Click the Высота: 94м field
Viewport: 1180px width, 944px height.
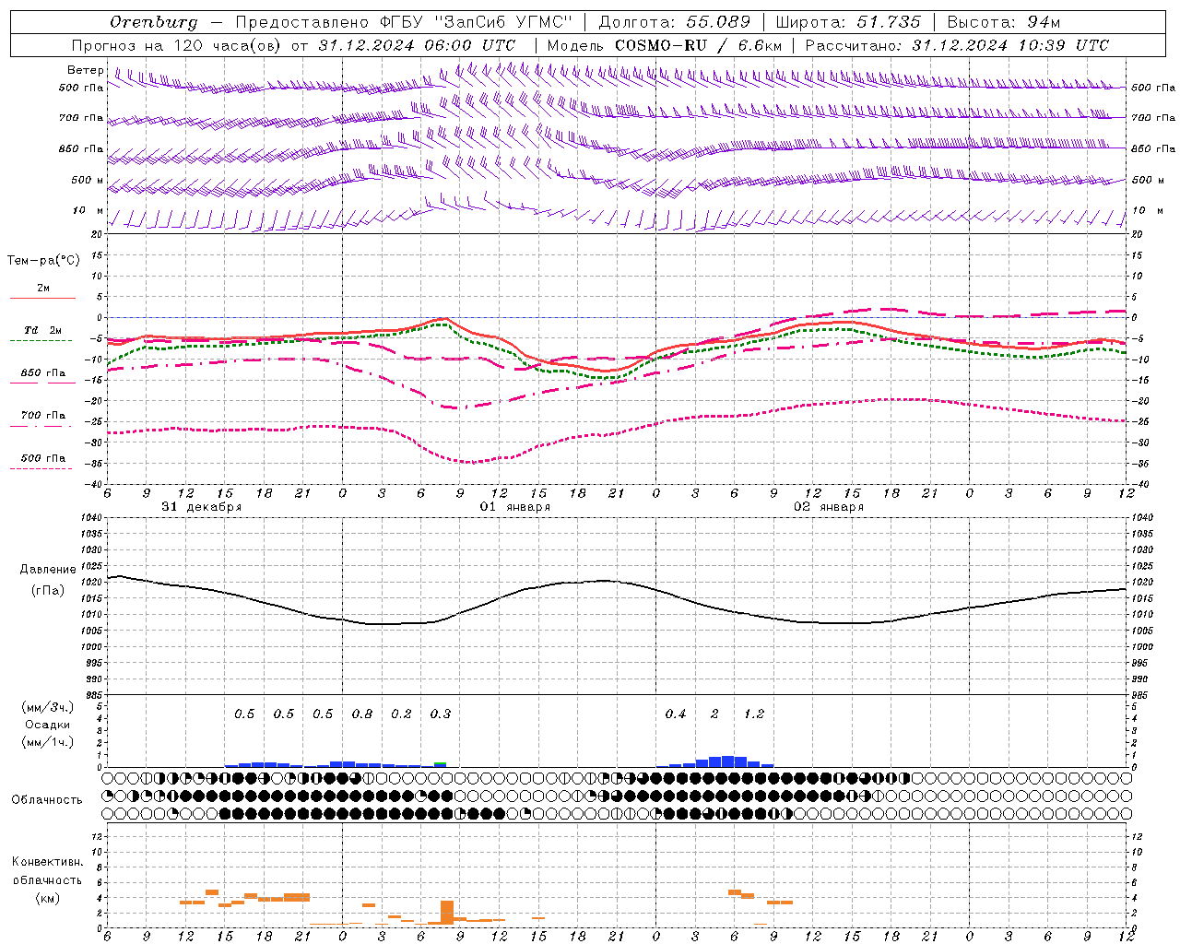1004,21
